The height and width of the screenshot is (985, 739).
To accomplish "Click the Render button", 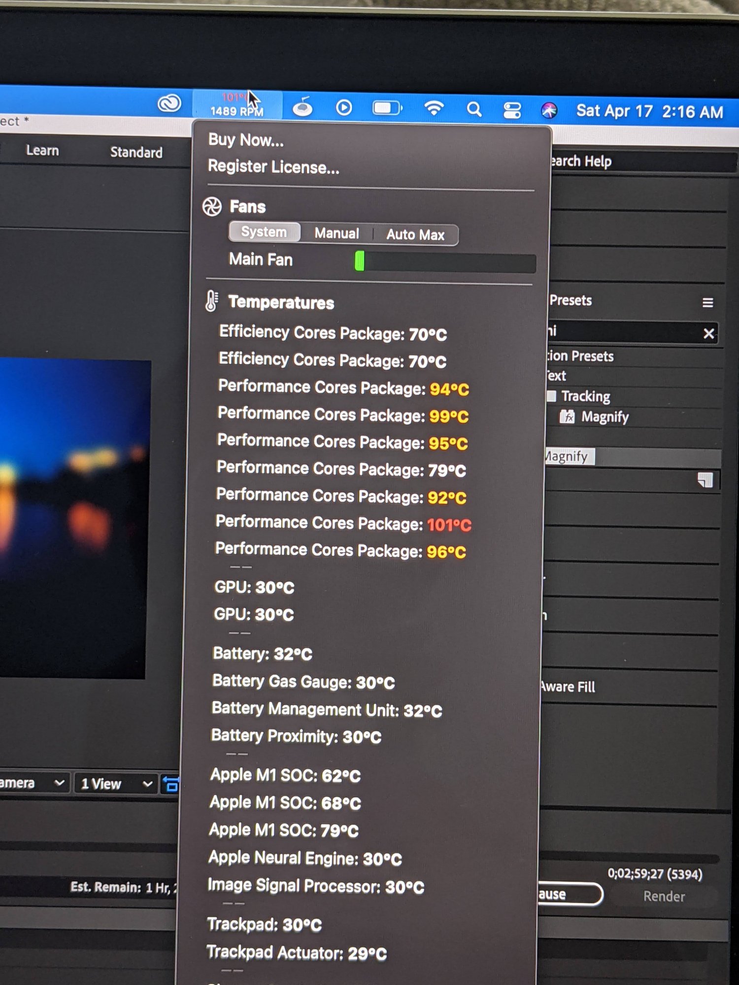I will coord(664,896).
